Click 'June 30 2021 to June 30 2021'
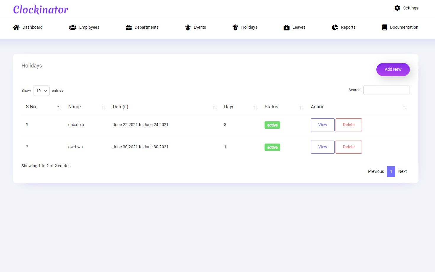Image resolution: width=435 pixels, height=272 pixels. pos(141,147)
